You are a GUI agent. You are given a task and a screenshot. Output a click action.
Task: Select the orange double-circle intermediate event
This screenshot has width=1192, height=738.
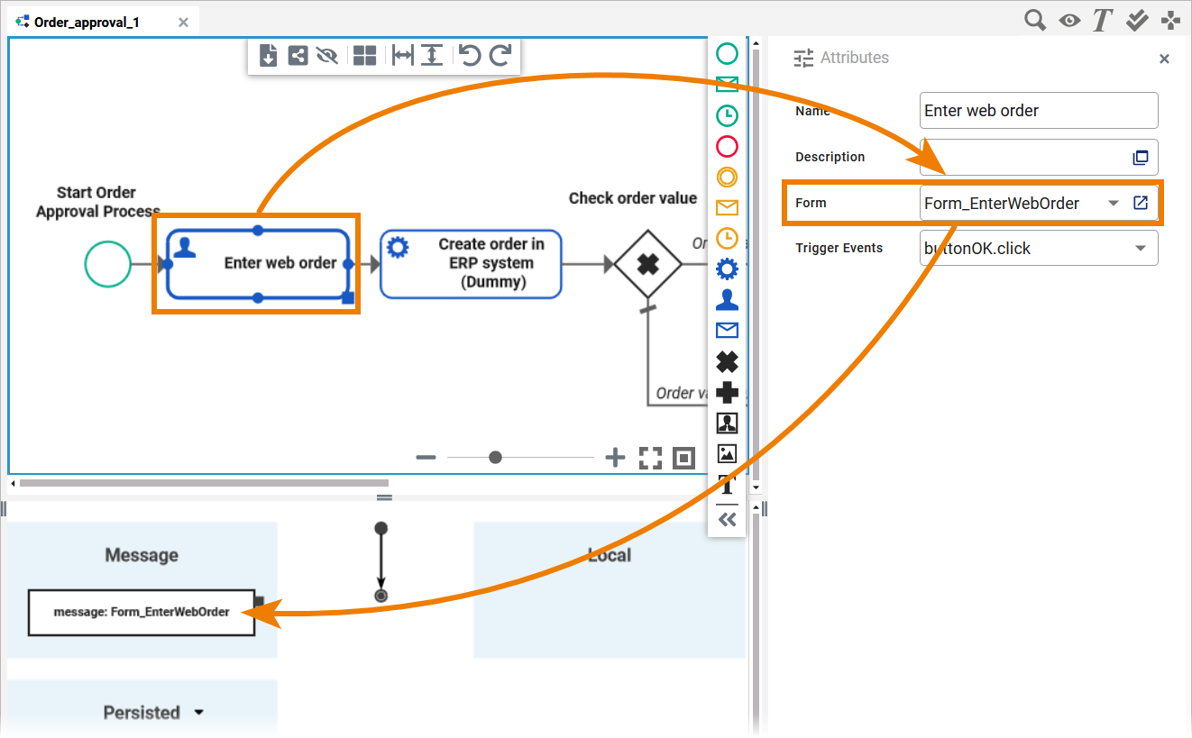coord(727,177)
